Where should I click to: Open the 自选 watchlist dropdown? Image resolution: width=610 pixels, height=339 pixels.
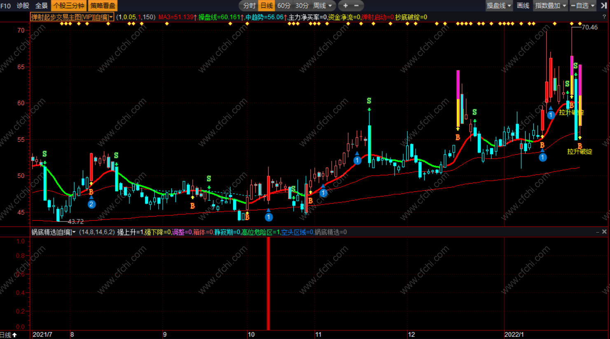(x=583, y=5)
